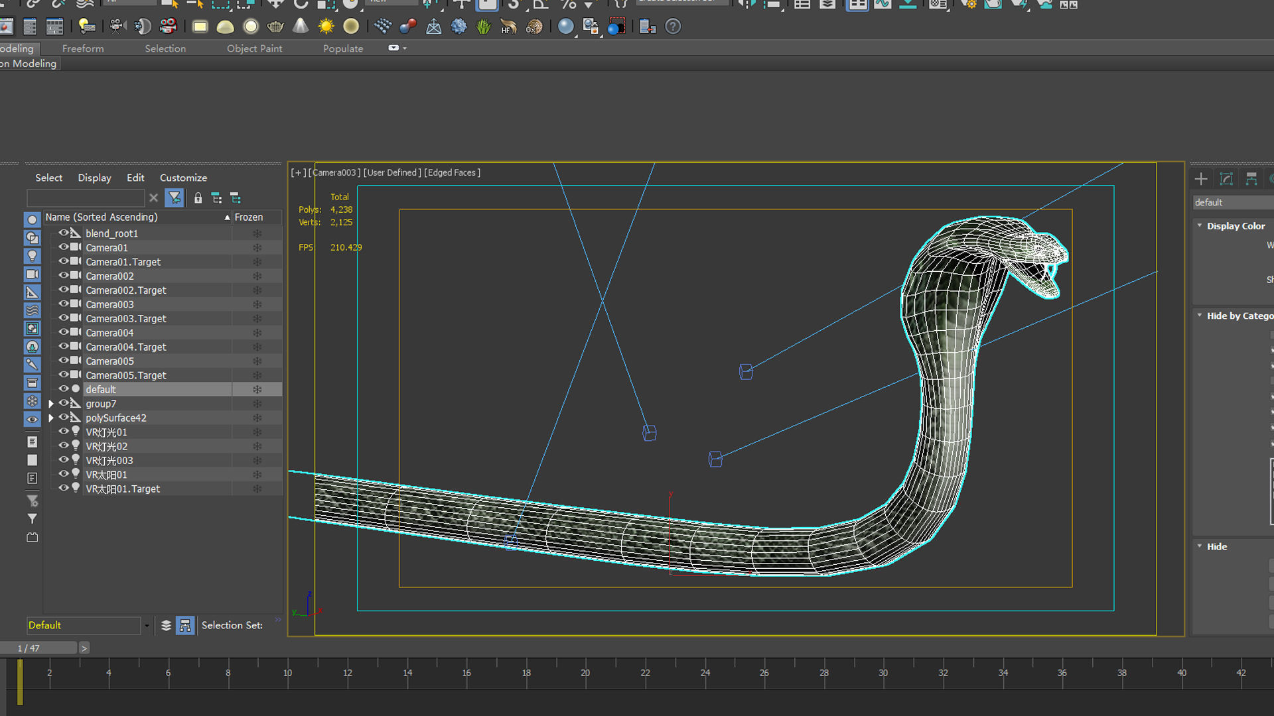Open the help question mark icon
The width and height of the screenshot is (1274, 716).
point(673,27)
